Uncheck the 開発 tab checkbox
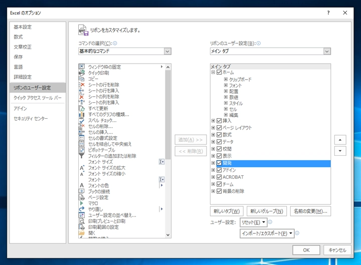361x265 pixels. coord(219,163)
